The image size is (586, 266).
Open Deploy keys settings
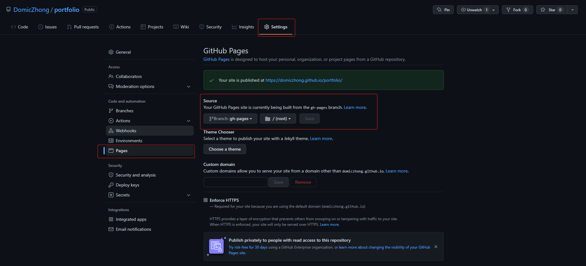[149, 185]
